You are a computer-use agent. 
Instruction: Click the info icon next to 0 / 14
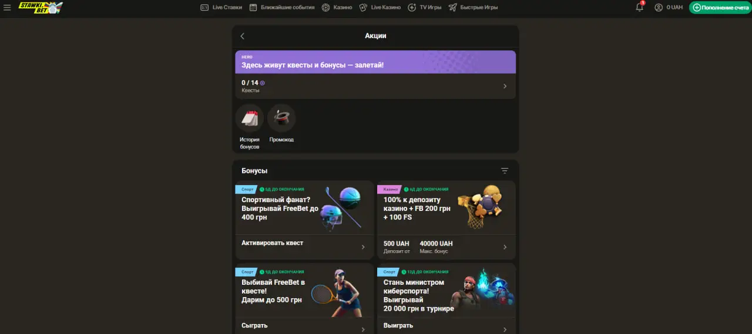[263, 83]
